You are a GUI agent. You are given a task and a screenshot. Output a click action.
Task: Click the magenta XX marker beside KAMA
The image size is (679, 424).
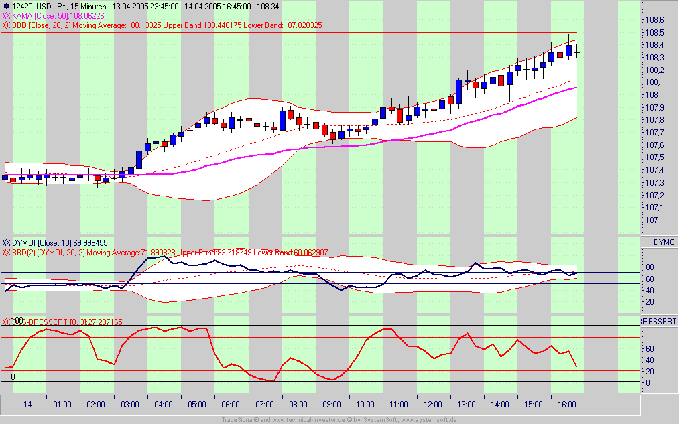pos(6,16)
